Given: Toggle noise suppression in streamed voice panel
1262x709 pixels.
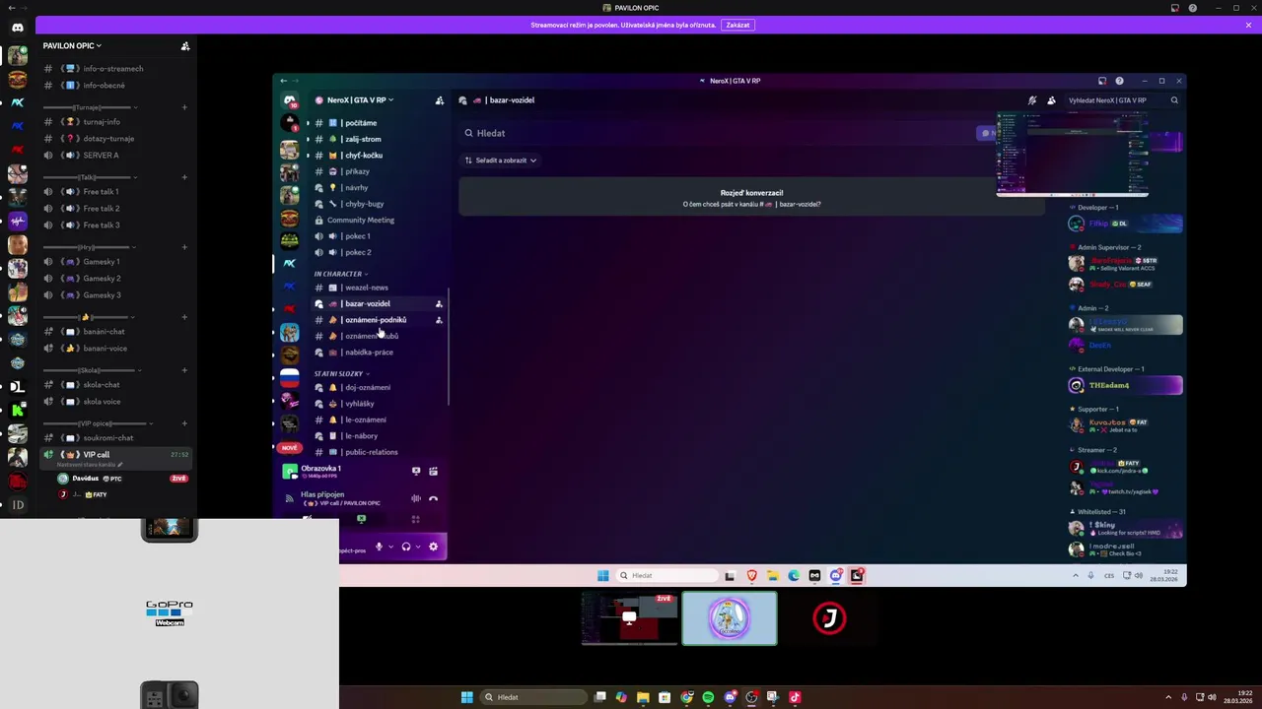Looking at the screenshot, I should 416,498.
